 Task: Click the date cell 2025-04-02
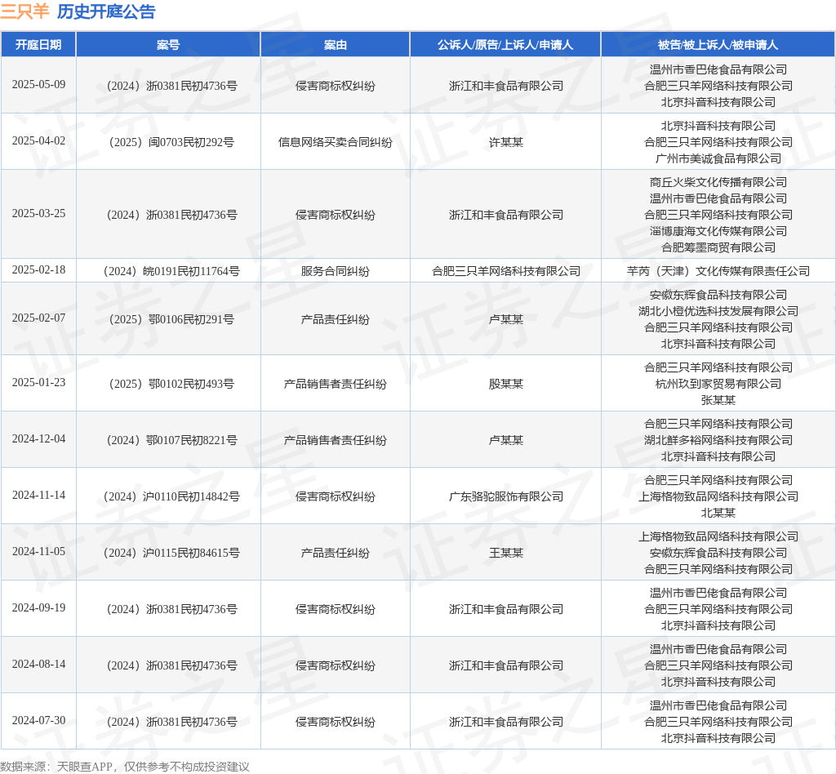click(x=38, y=141)
